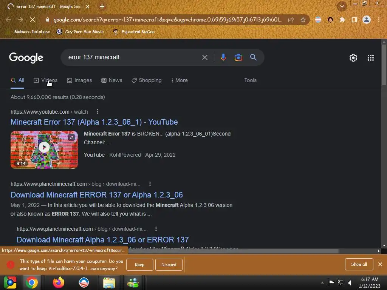Launch Firefox from the taskbar
The width and height of the screenshot is (387, 290).
click(x=59, y=282)
